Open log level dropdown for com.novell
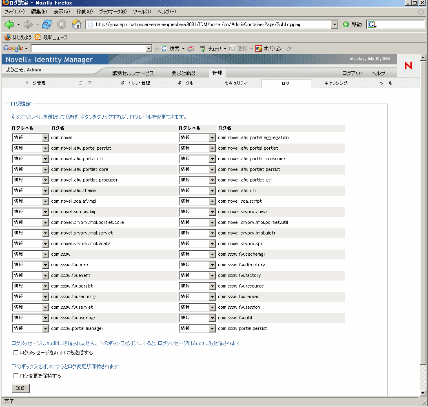428x407 pixels. coord(30,138)
